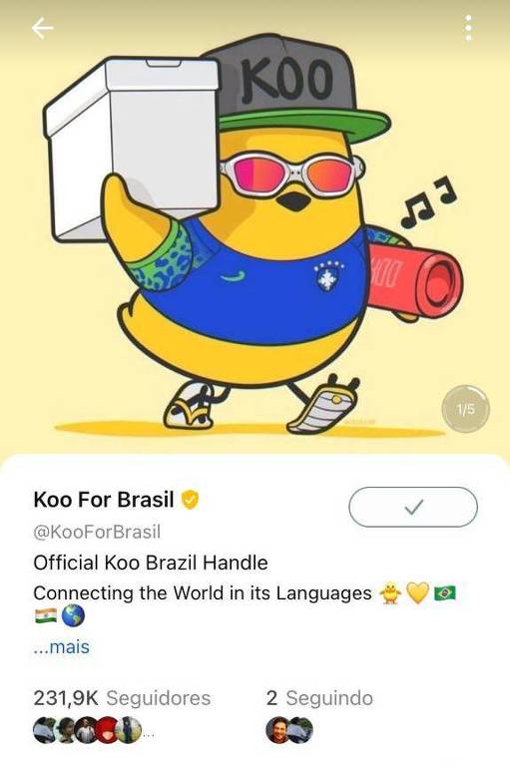Open the 2 Seguindo list
Screen dimensions: 510x766
(319, 698)
